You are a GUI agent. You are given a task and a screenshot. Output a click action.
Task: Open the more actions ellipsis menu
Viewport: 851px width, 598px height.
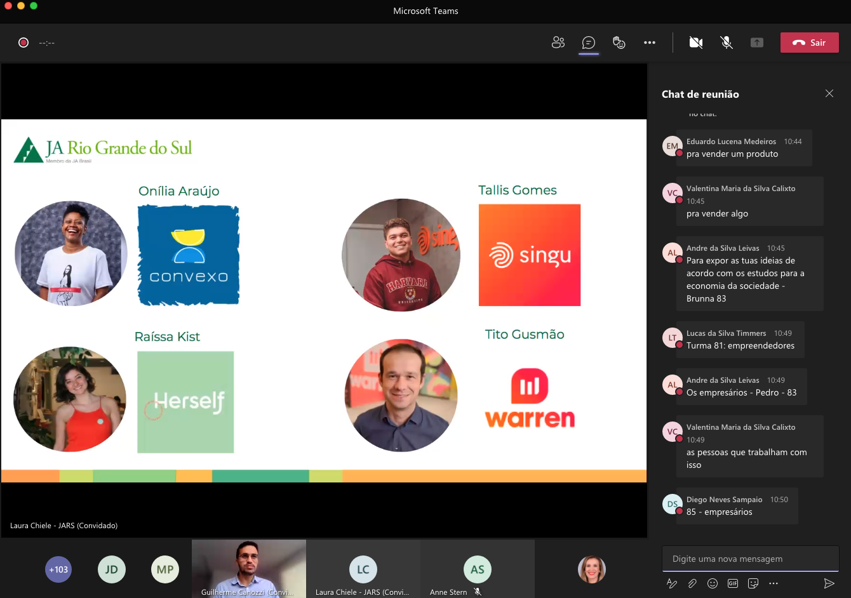[x=649, y=43]
